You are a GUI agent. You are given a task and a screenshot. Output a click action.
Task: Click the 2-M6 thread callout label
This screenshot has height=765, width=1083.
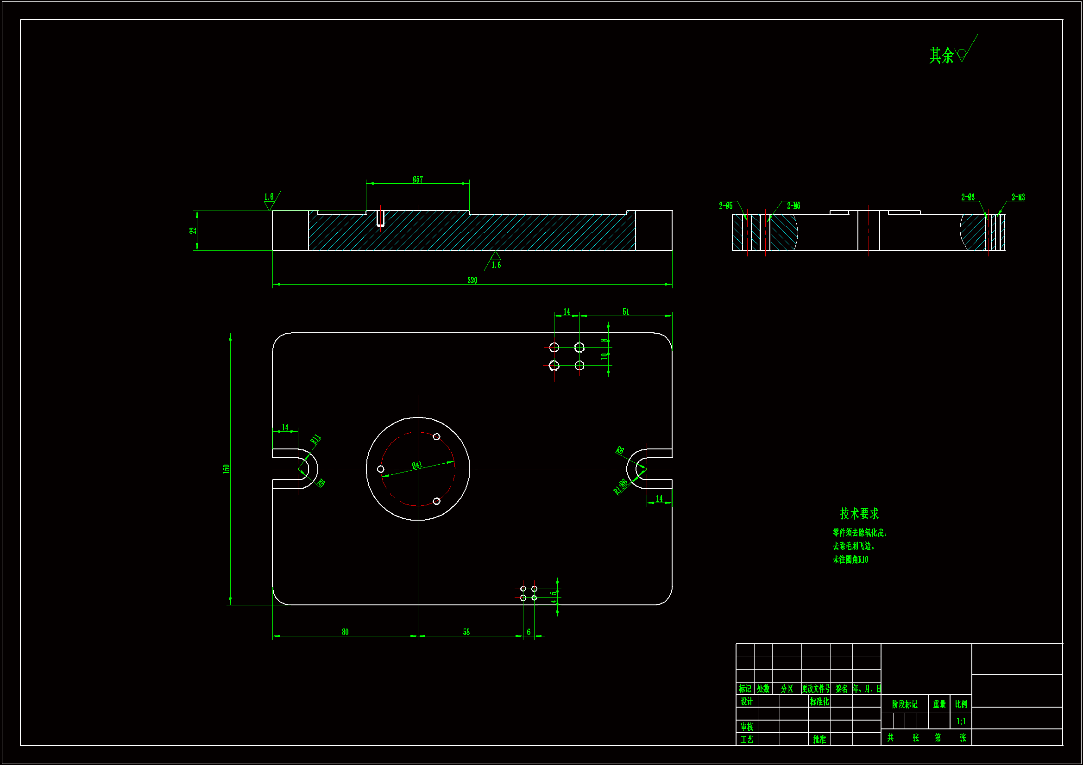pyautogui.click(x=793, y=205)
